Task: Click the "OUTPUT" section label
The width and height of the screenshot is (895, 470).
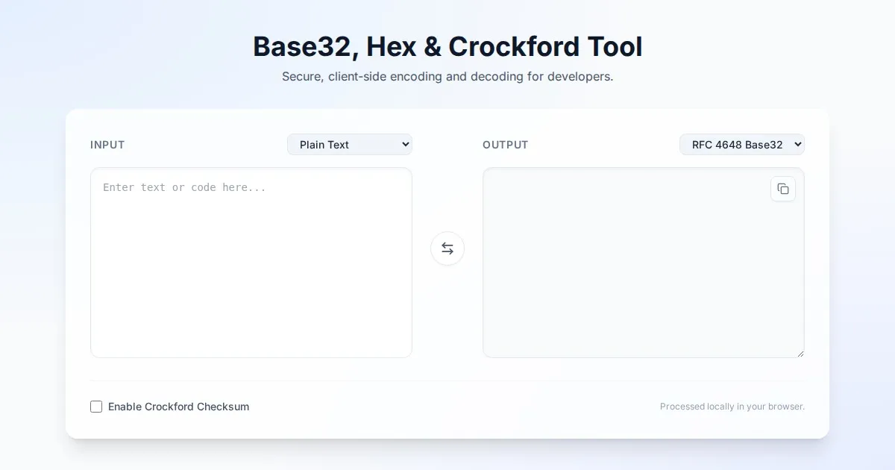Action: click(505, 145)
